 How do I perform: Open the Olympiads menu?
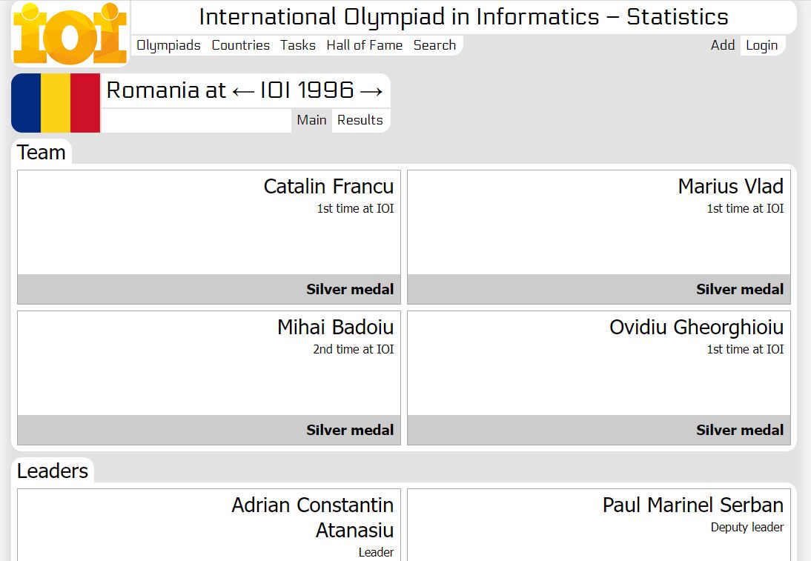pyautogui.click(x=168, y=45)
